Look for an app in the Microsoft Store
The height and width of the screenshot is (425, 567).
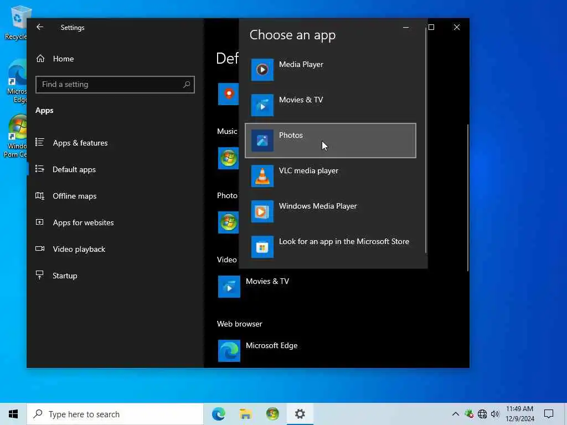331,247
